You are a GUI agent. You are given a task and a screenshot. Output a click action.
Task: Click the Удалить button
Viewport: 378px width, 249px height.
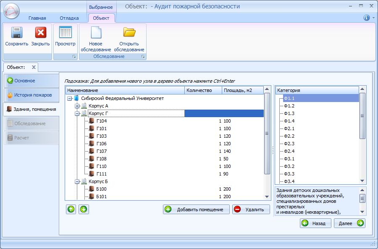[251, 210]
